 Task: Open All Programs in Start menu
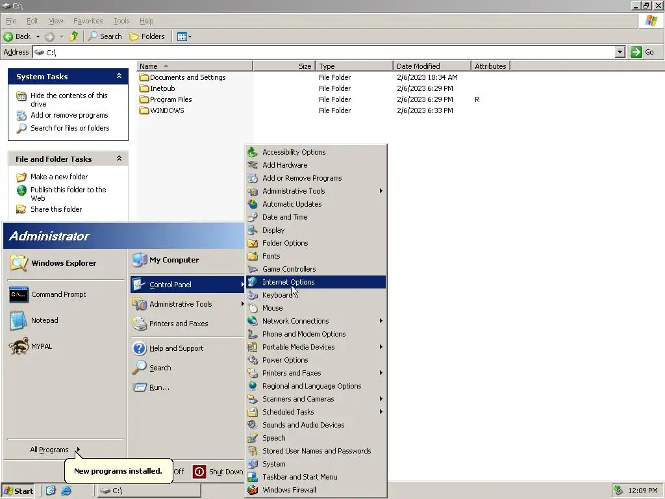(x=55, y=450)
